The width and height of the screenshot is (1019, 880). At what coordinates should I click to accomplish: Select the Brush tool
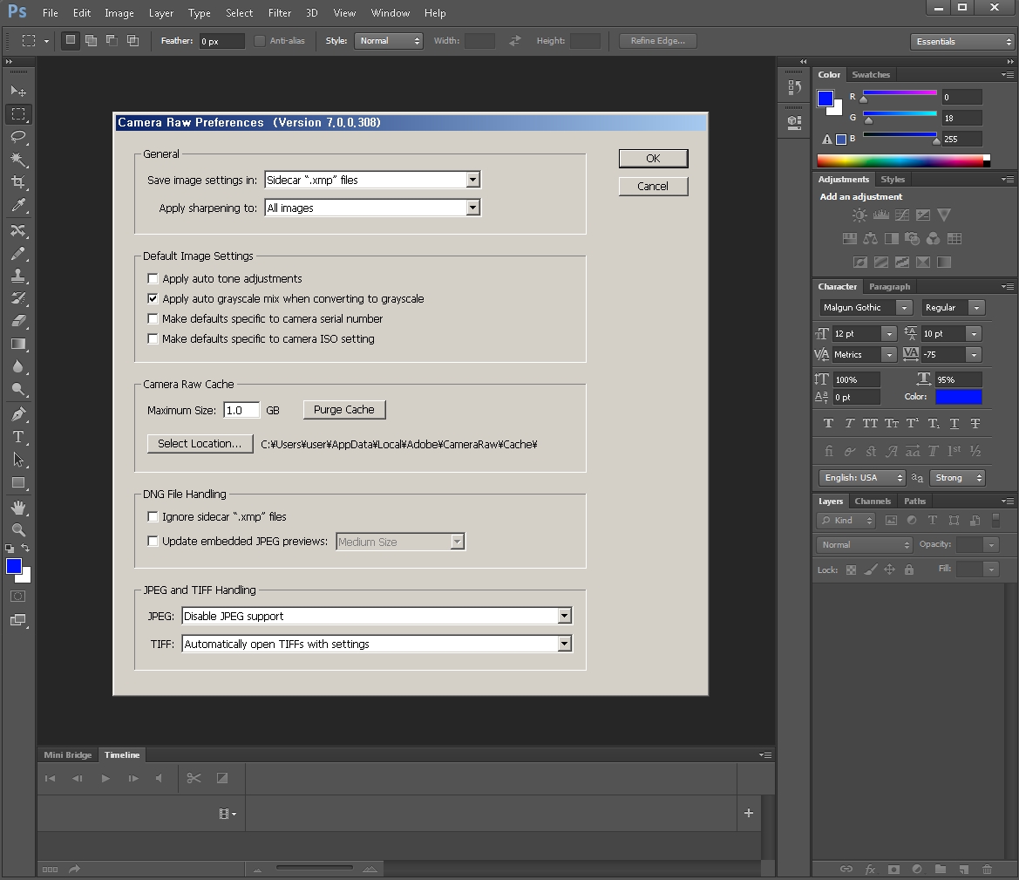point(18,254)
